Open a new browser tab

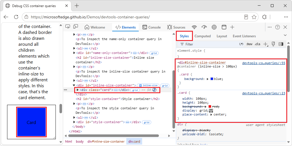tap(77, 6)
